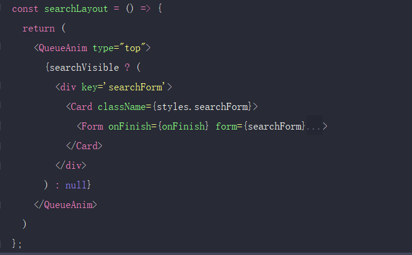Click the 'const' keyword
The width and height of the screenshot is (412, 255).
click(x=25, y=9)
